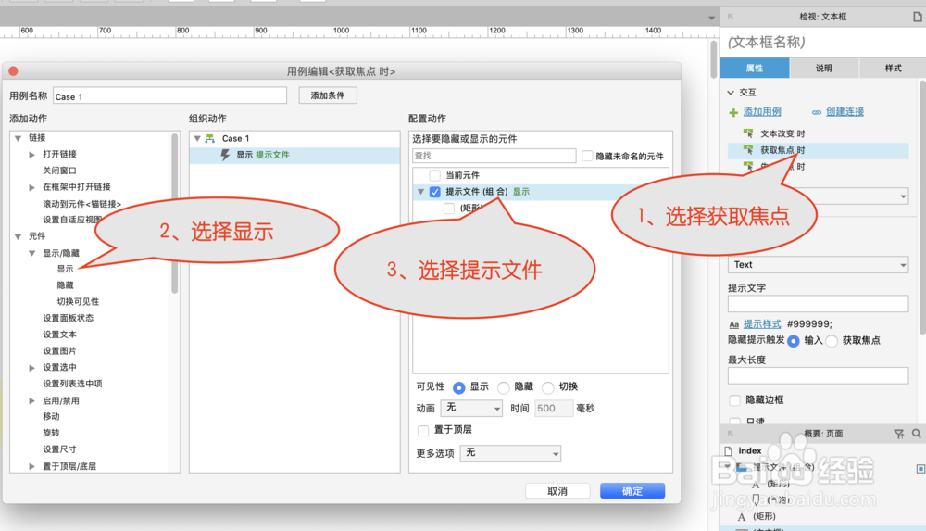Click the 取消 button
Viewport: 926px width, 531px height.
(x=557, y=491)
